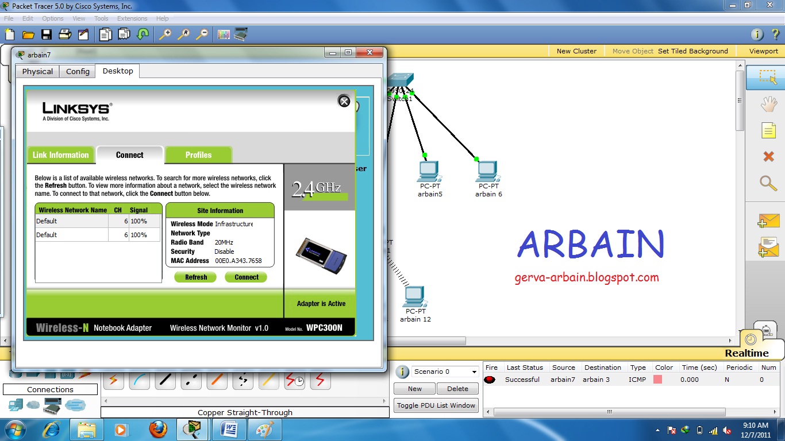Image resolution: width=785 pixels, height=441 pixels.
Task: Open the Profiles tab
Action: coord(198,155)
